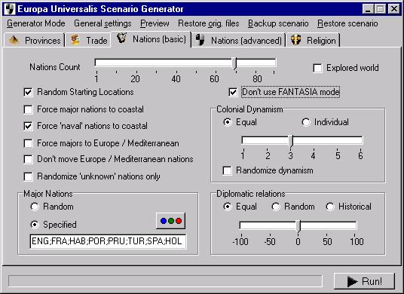Click the 'Major Nations' group title
The width and height of the screenshot is (404, 294).
click(x=48, y=194)
